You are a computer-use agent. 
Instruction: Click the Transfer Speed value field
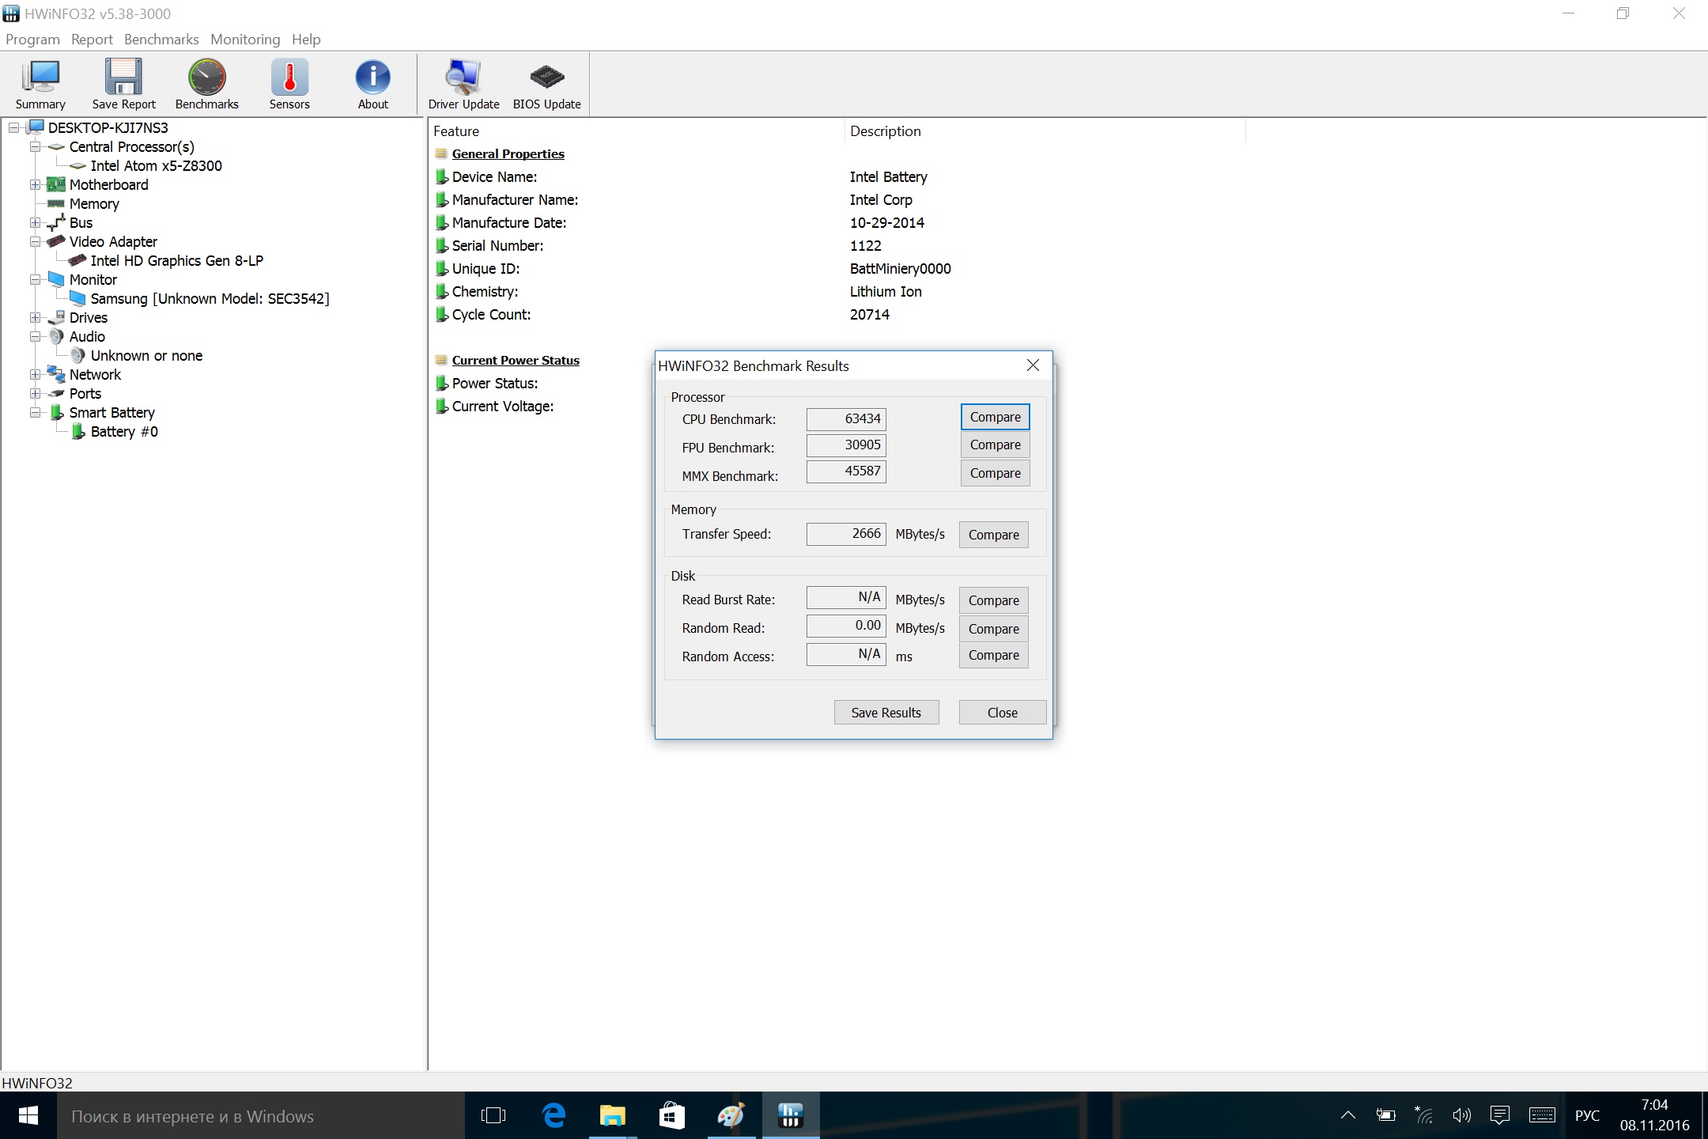click(846, 534)
